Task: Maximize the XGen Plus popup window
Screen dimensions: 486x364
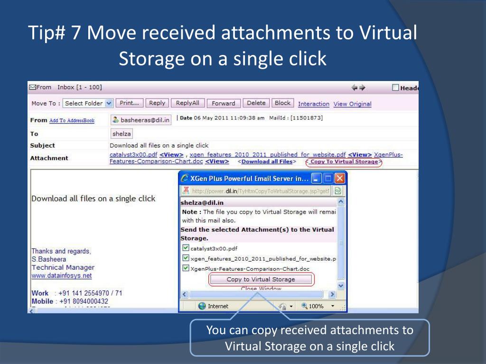Action: tap(328, 178)
